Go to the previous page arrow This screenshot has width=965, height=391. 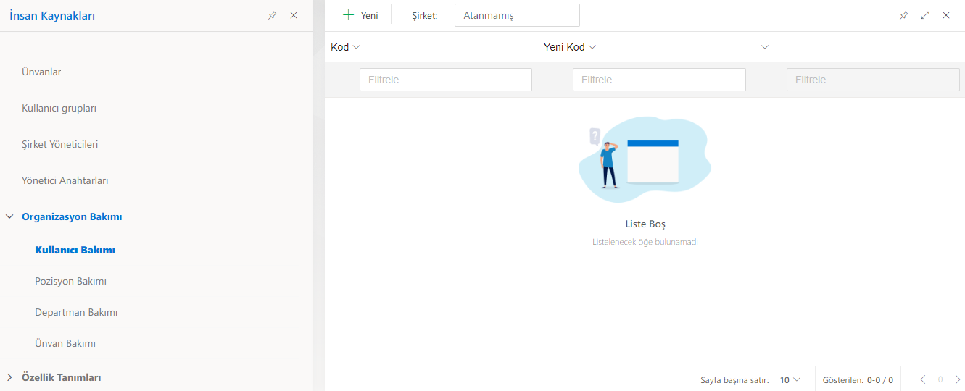click(x=923, y=379)
